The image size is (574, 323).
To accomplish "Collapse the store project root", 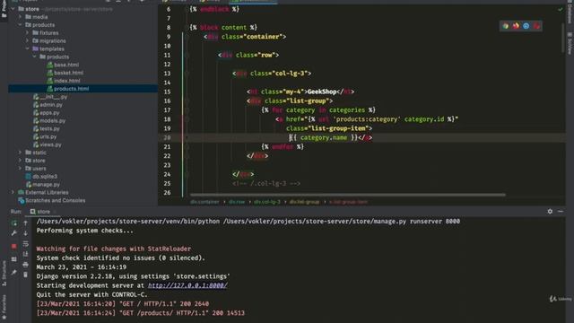I will coord(13,9).
